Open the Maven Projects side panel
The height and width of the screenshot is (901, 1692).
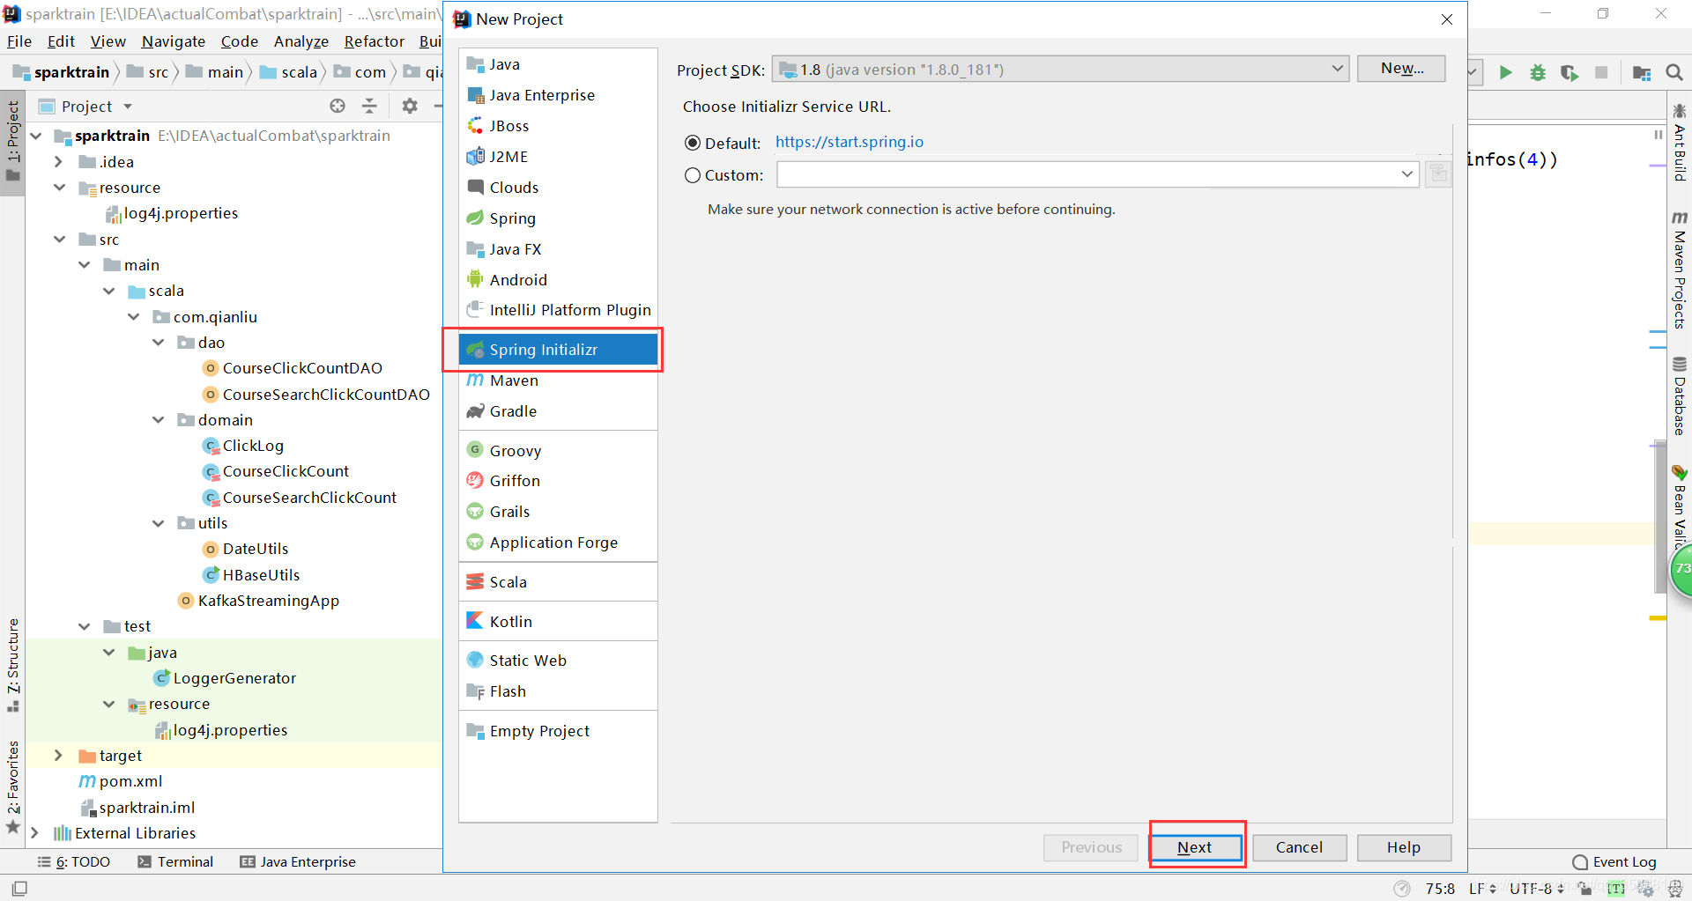(1680, 270)
